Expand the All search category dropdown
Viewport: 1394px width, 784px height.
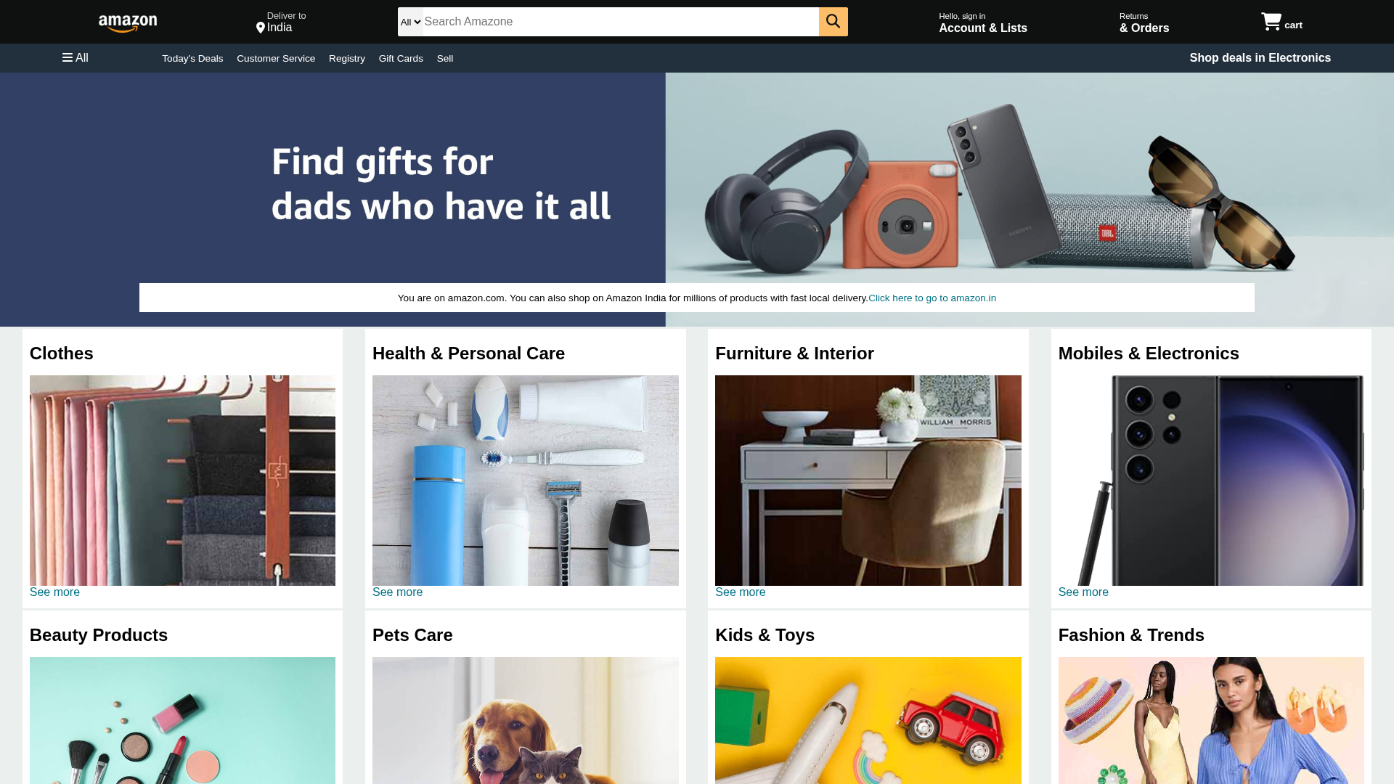coord(410,22)
